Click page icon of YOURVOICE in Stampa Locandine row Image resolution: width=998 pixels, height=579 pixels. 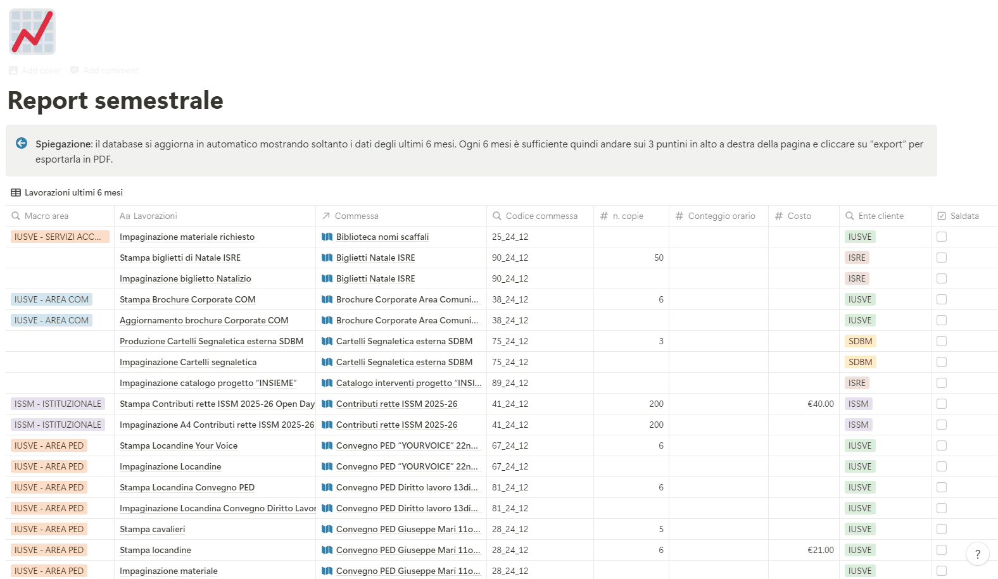click(327, 445)
